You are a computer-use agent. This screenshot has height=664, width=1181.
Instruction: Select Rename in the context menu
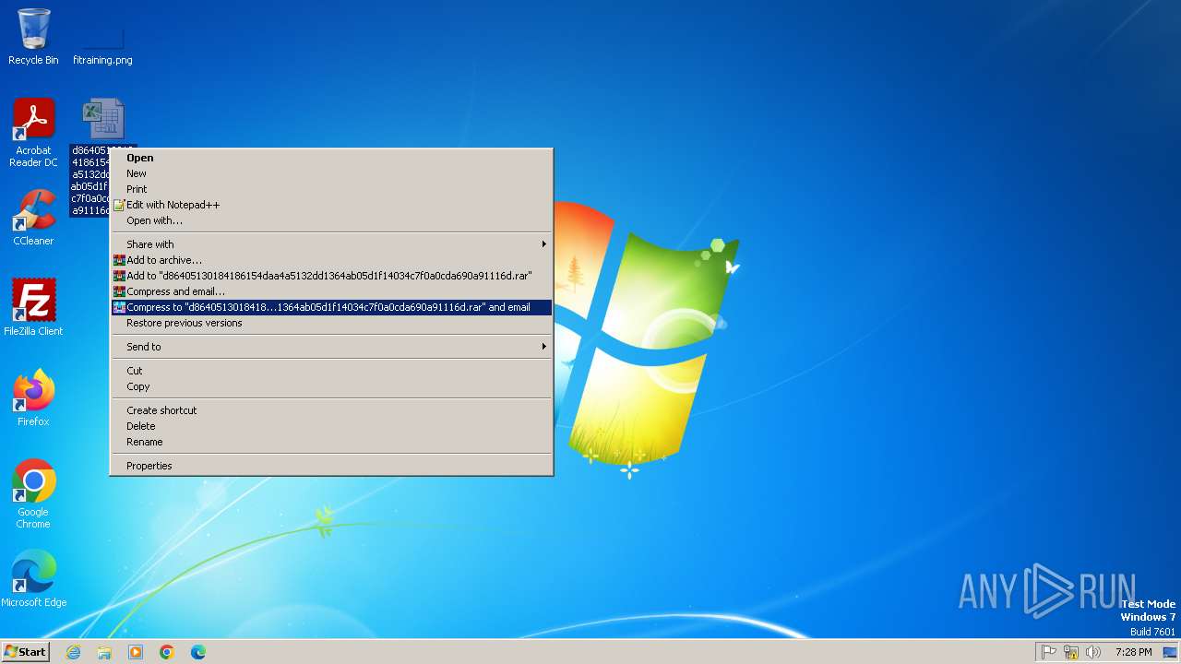331,442
